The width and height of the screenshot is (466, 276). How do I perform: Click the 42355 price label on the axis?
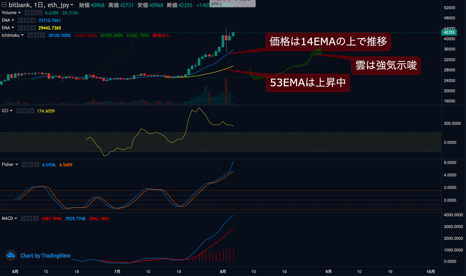(x=449, y=33)
